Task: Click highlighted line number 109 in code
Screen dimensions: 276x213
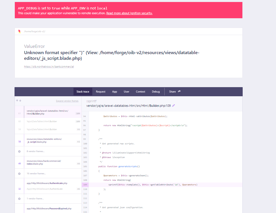Action: point(85,185)
